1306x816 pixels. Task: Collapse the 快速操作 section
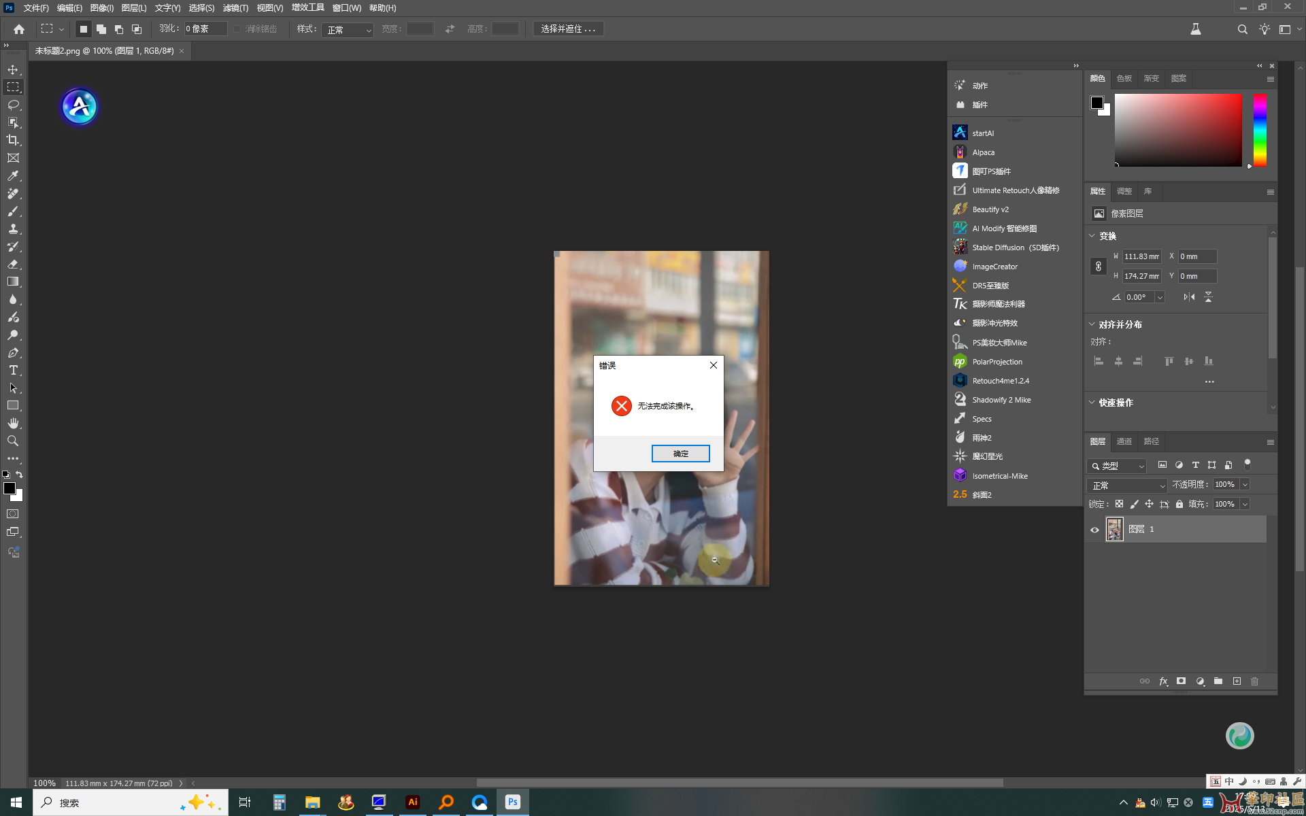[x=1092, y=403]
